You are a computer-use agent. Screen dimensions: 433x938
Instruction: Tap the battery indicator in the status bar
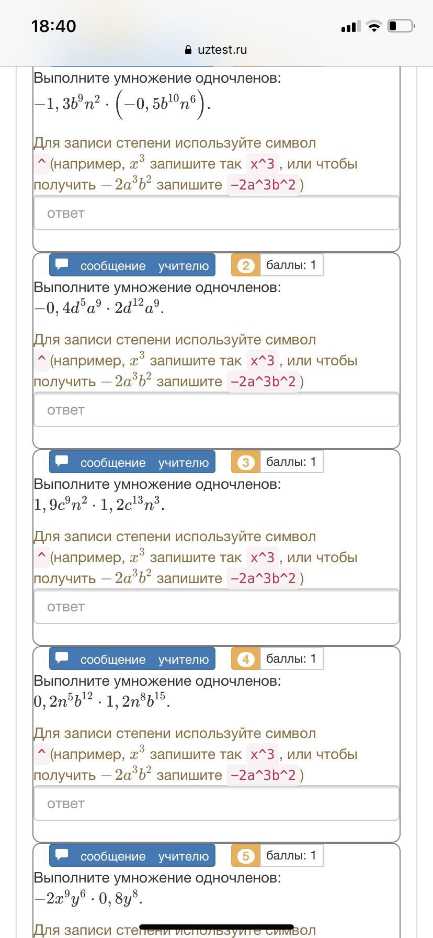point(401,26)
